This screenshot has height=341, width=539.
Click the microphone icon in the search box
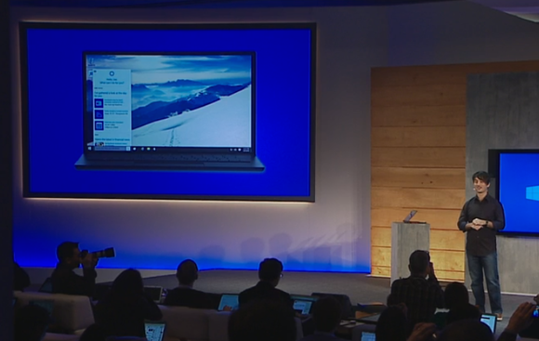[x=128, y=149]
